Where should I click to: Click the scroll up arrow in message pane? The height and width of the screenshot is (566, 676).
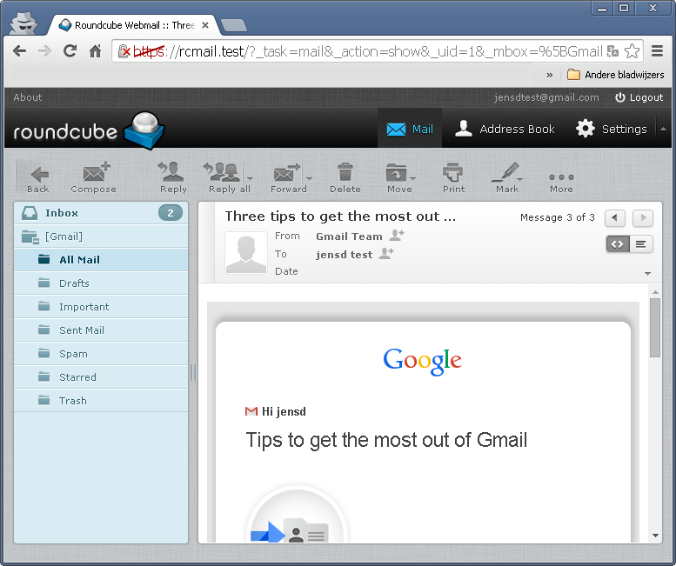(655, 292)
